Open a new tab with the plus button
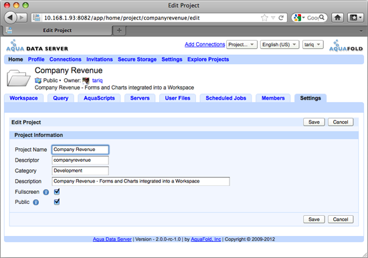The height and width of the screenshot is (258, 368). (x=119, y=30)
